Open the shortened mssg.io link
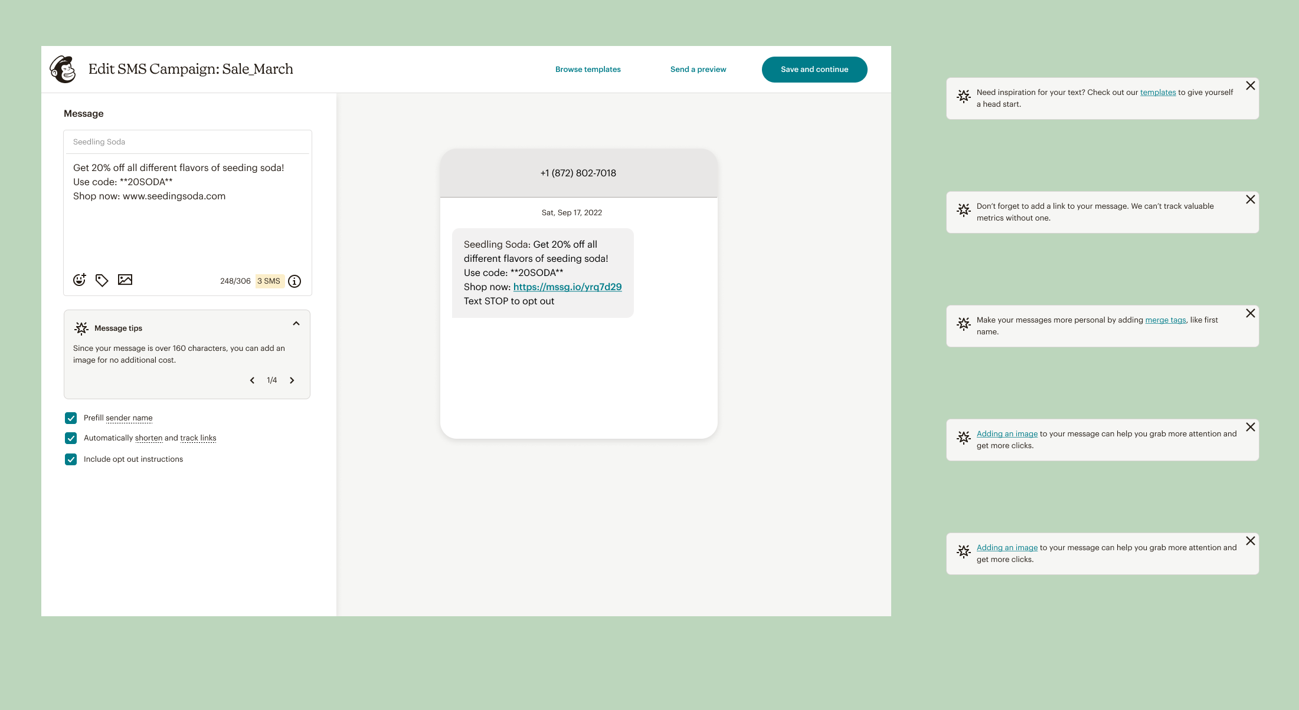This screenshot has height=710, width=1299. click(x=567, y=287)
